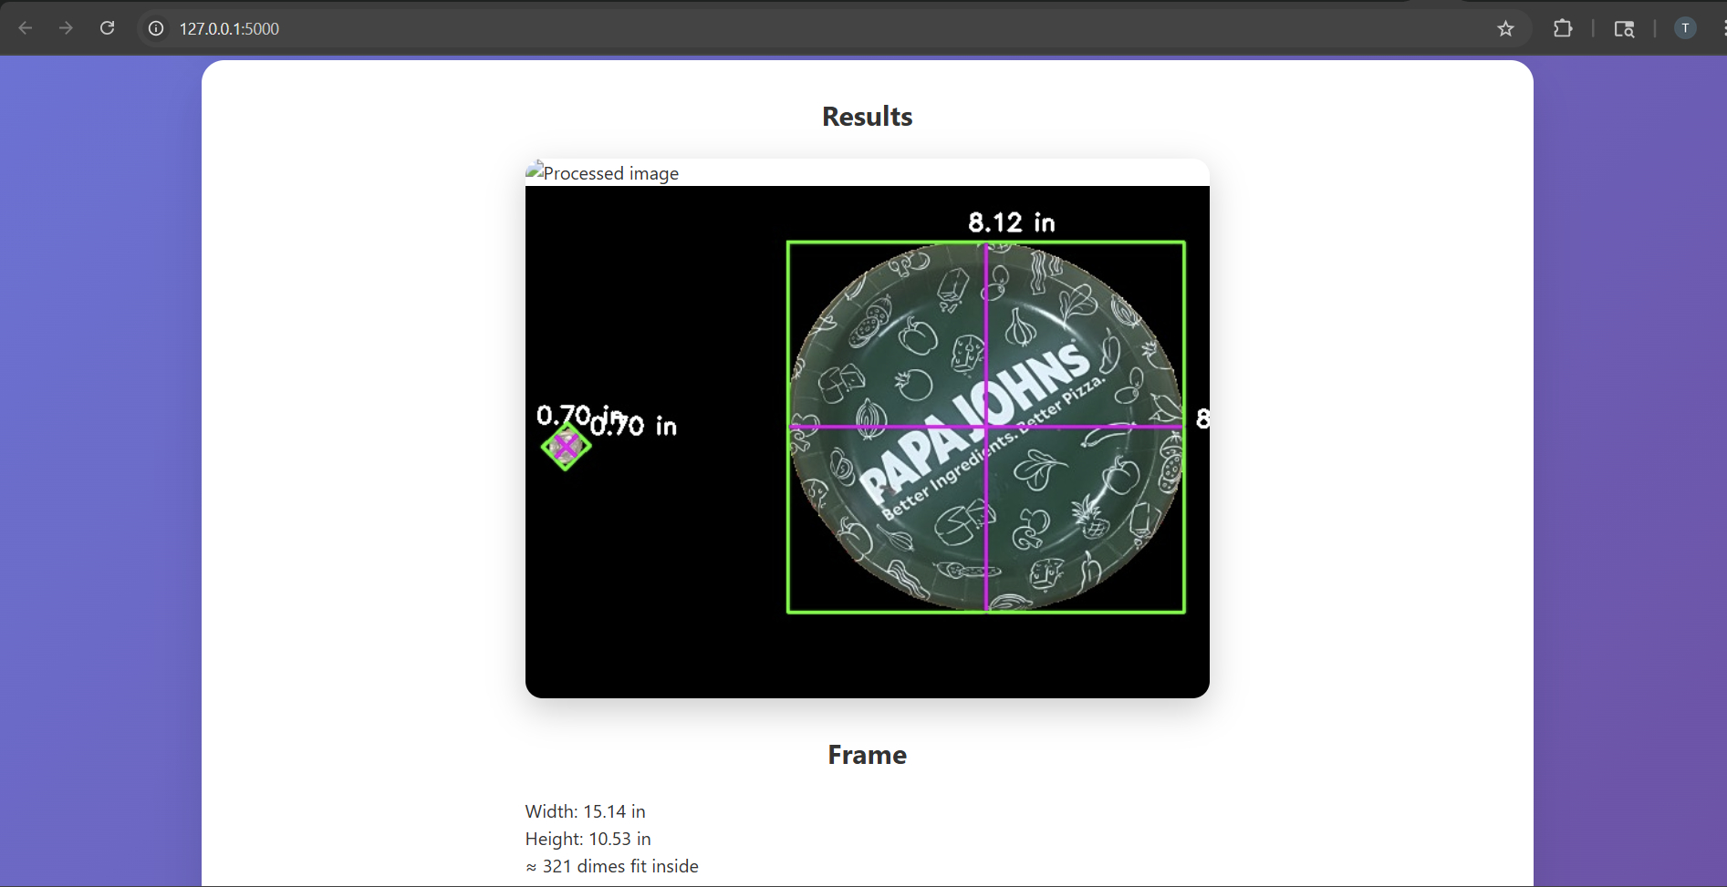Select the '321 dimes fit inside' text
1727x887 pixels.
click(x=620, y=866)
